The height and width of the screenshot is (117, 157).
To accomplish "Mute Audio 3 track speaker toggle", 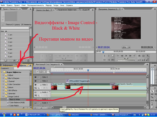I will [35, 103].
